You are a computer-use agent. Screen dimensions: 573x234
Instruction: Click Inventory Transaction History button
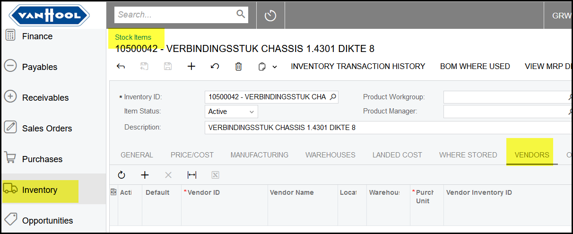(x=358, y=67)
